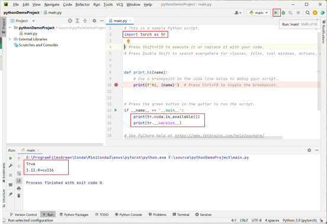Click the 4:1 cursor position indicator
Screen dimensions: 327x224
point(233,220)
